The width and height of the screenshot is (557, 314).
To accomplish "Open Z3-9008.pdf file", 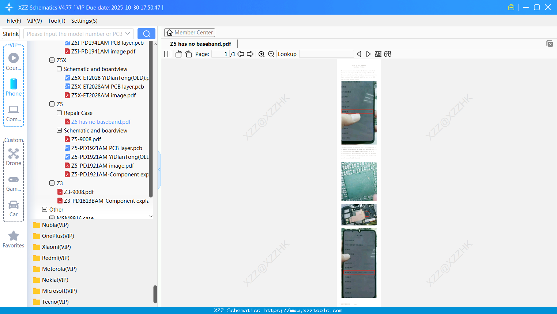I will tap(79, 192).
